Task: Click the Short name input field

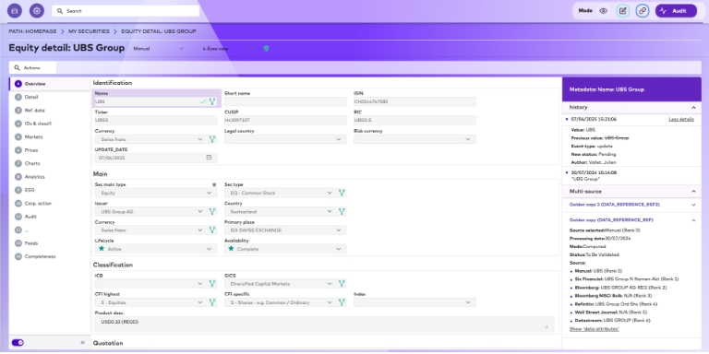Action: 285,101
